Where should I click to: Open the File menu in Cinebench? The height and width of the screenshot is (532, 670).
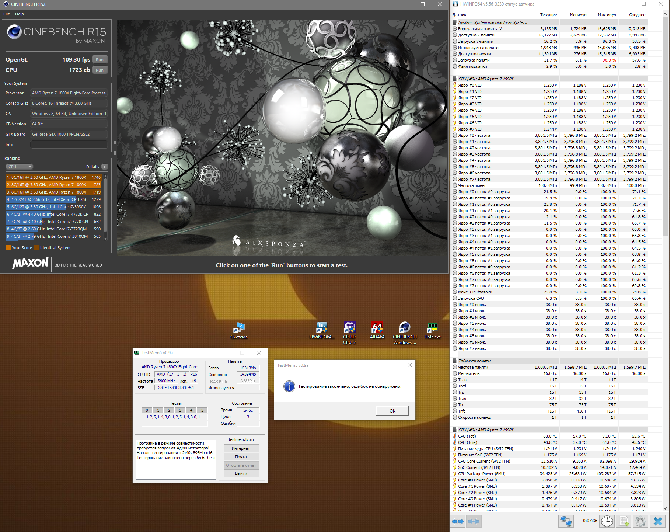tap(7, 14)
